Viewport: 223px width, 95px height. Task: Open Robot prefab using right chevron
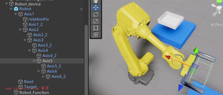[81, 9]
